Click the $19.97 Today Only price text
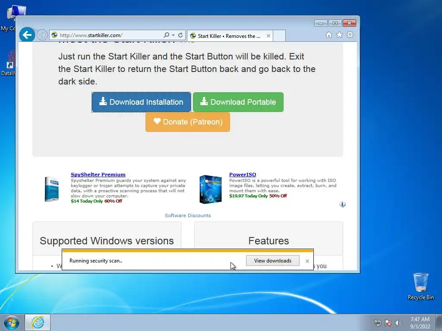This screenshot has height=331, width=442. (248, 196)
